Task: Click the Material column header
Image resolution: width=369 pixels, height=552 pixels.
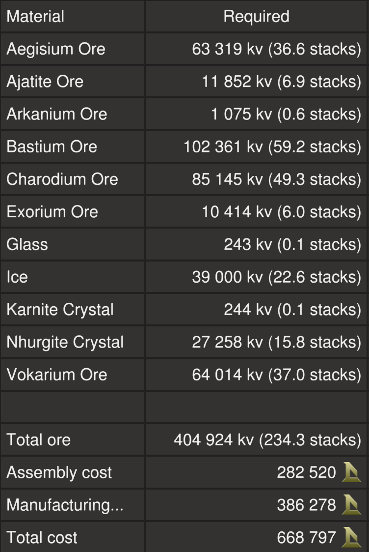Action: 35,16
